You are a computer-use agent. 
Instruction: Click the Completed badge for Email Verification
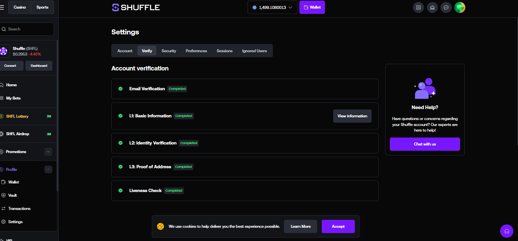[177, 89]
